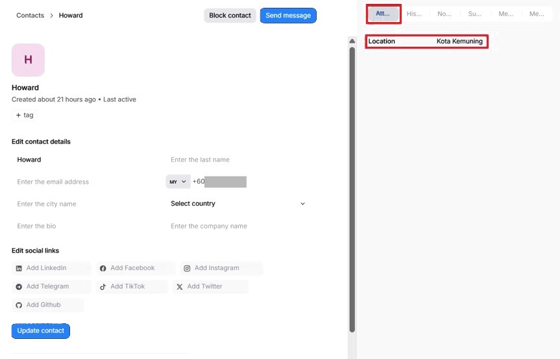
Task: Click the Add Telegram field
Action: [51, 286]
